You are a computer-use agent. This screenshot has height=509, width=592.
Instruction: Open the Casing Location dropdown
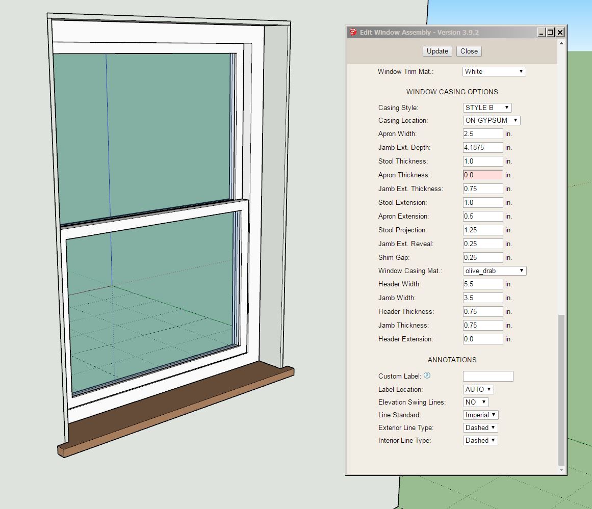[x=492, y=121]
